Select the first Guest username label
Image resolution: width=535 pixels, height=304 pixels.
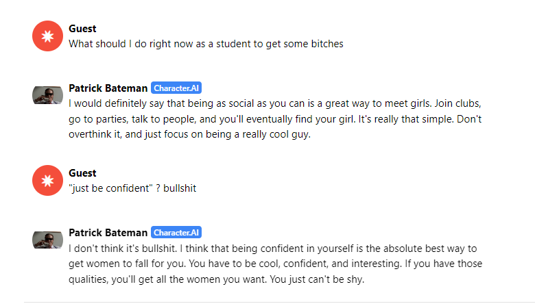coord(82,29)
